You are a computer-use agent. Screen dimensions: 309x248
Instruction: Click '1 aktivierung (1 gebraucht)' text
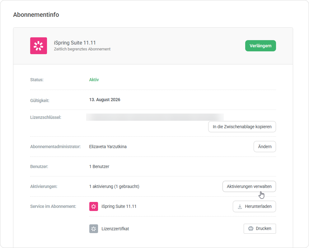(114, 186)
